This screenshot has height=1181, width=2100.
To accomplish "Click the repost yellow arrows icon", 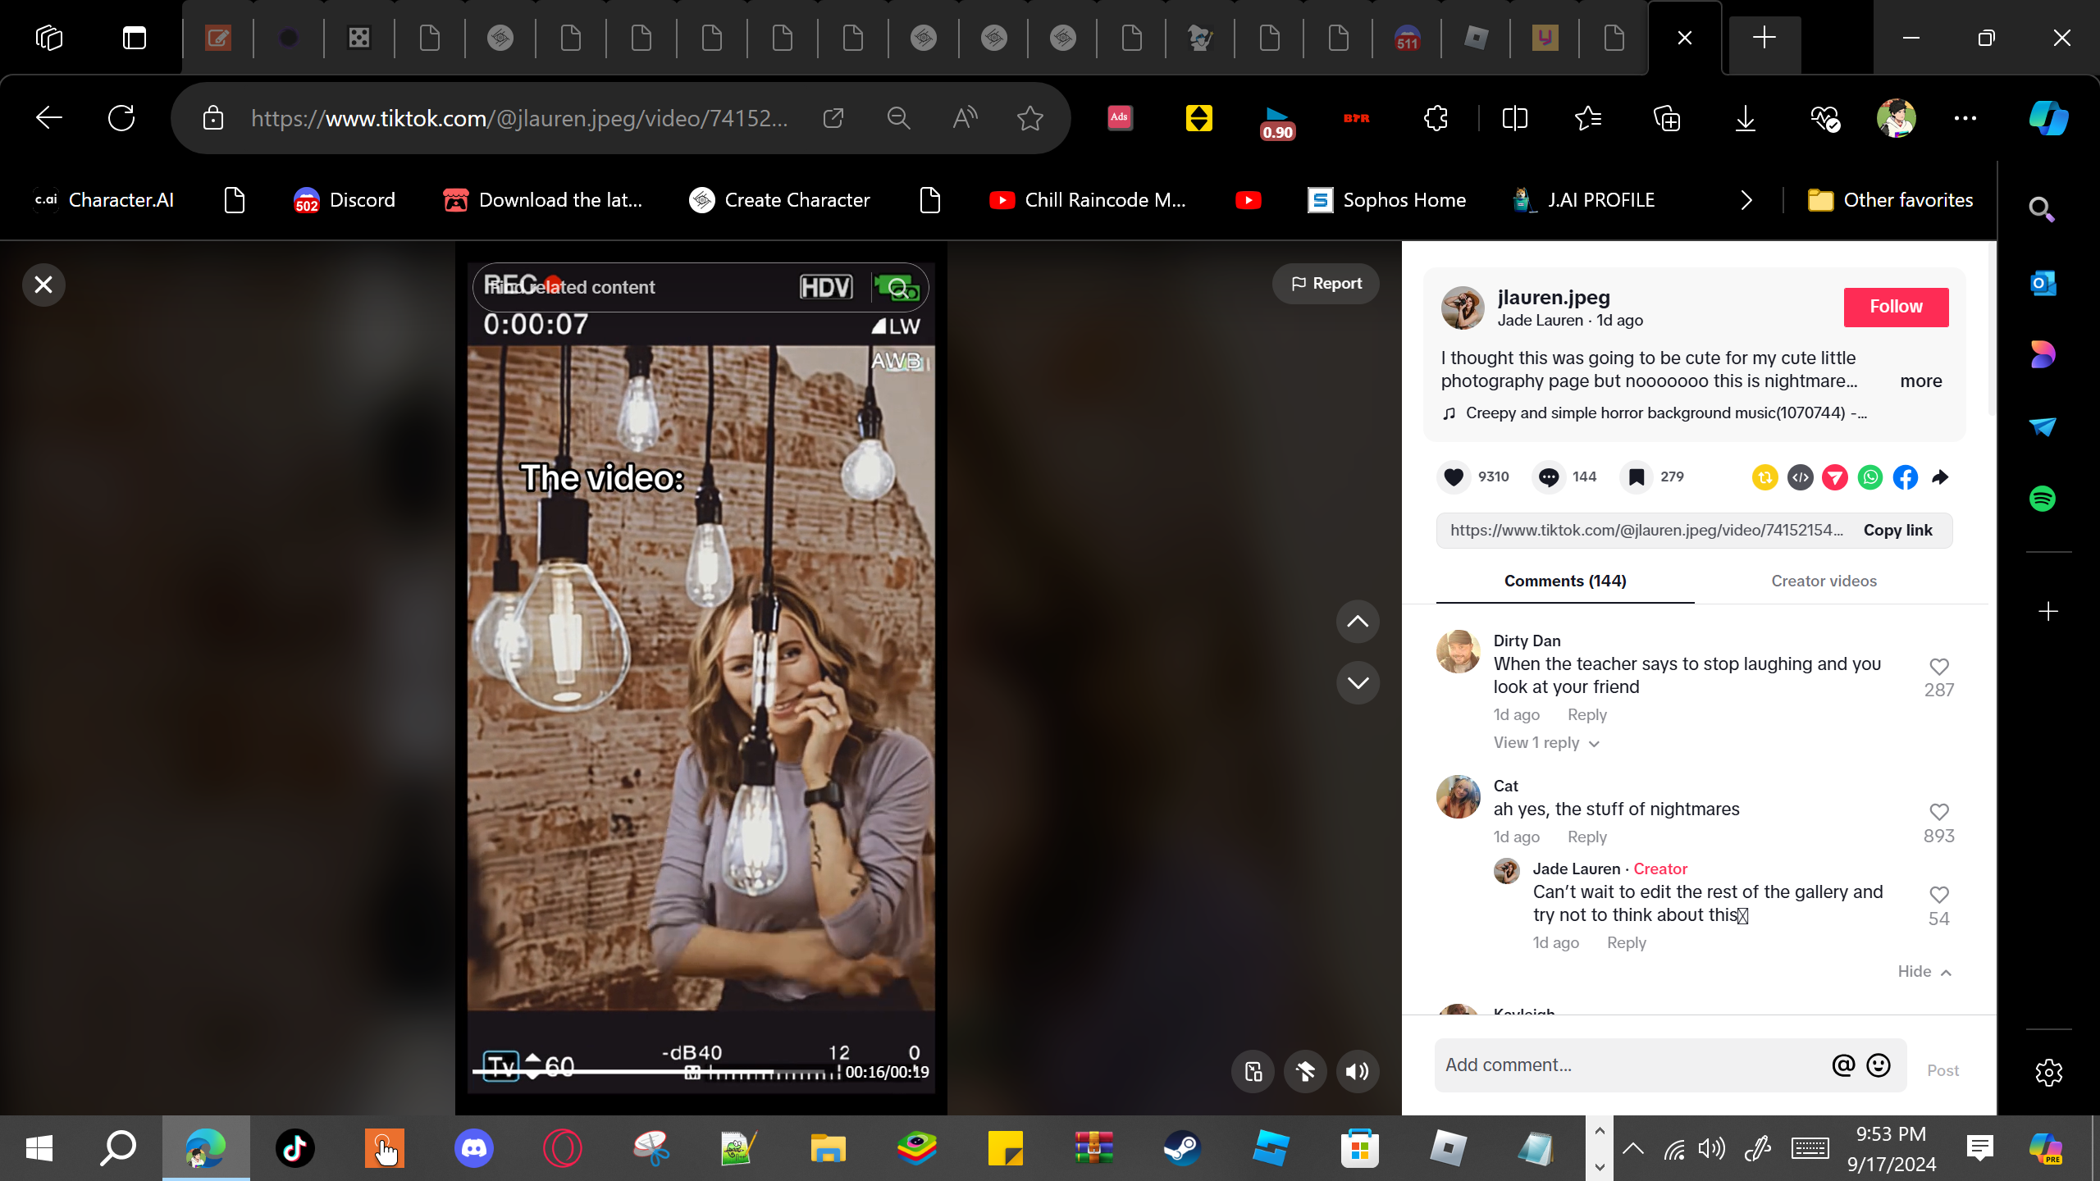I will coord(1764,477).
